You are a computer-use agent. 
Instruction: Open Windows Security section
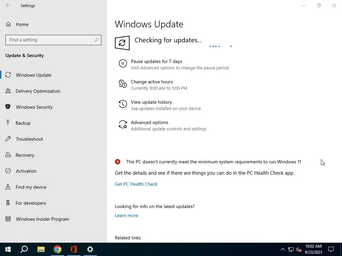pyautogui.click(x=53, y=107)
